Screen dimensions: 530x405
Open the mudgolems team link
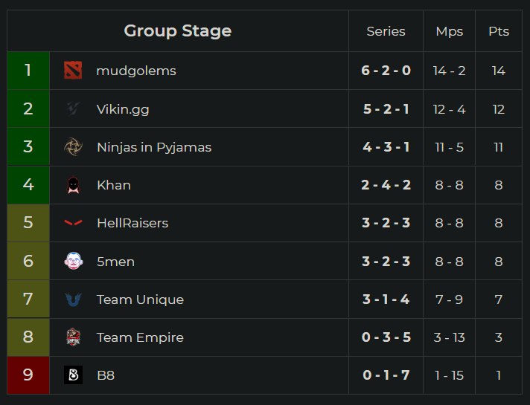[136, 71]
